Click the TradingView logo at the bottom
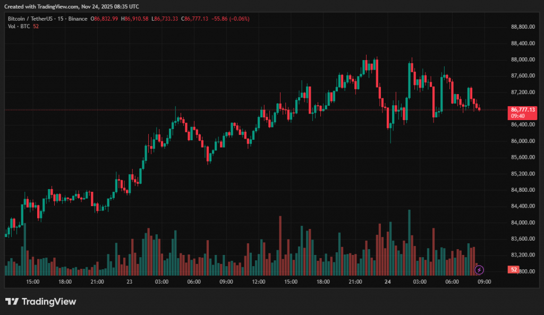The height and width of the screenshot is (315, 544). click(41, 302)
